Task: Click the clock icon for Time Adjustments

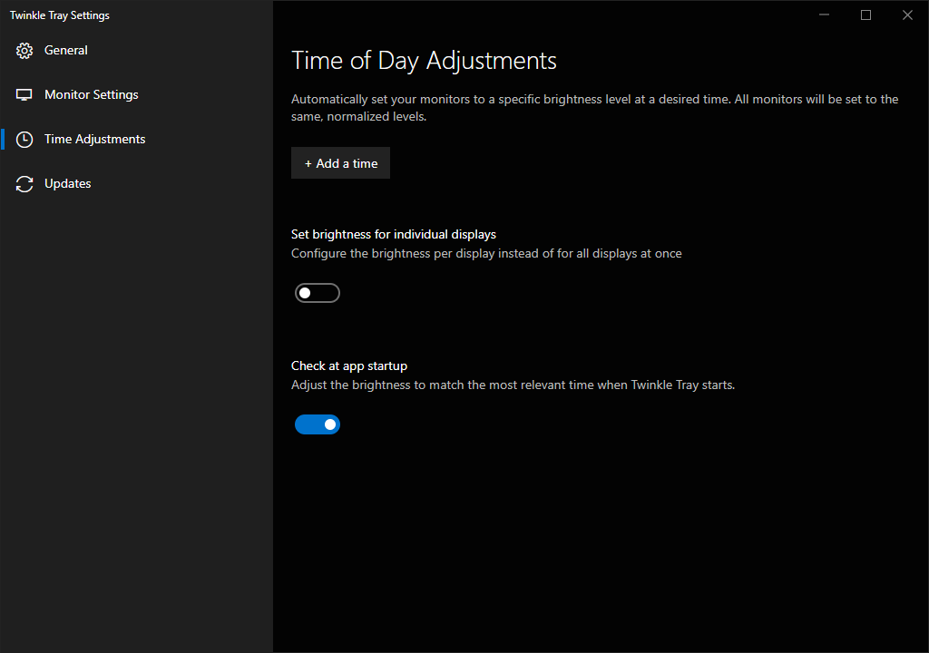Action: point(24,140)
